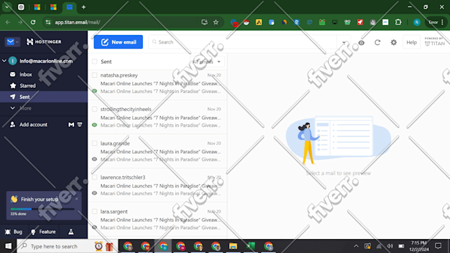Screen dimensions: 450x253
Task: Check the strollingthecityinheels email checkbox
Action: [95, 109]
